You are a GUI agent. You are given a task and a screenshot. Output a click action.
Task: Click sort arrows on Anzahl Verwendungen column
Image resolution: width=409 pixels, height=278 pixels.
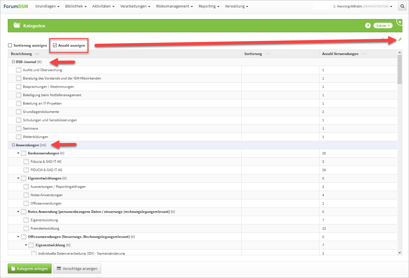(364, 54)
